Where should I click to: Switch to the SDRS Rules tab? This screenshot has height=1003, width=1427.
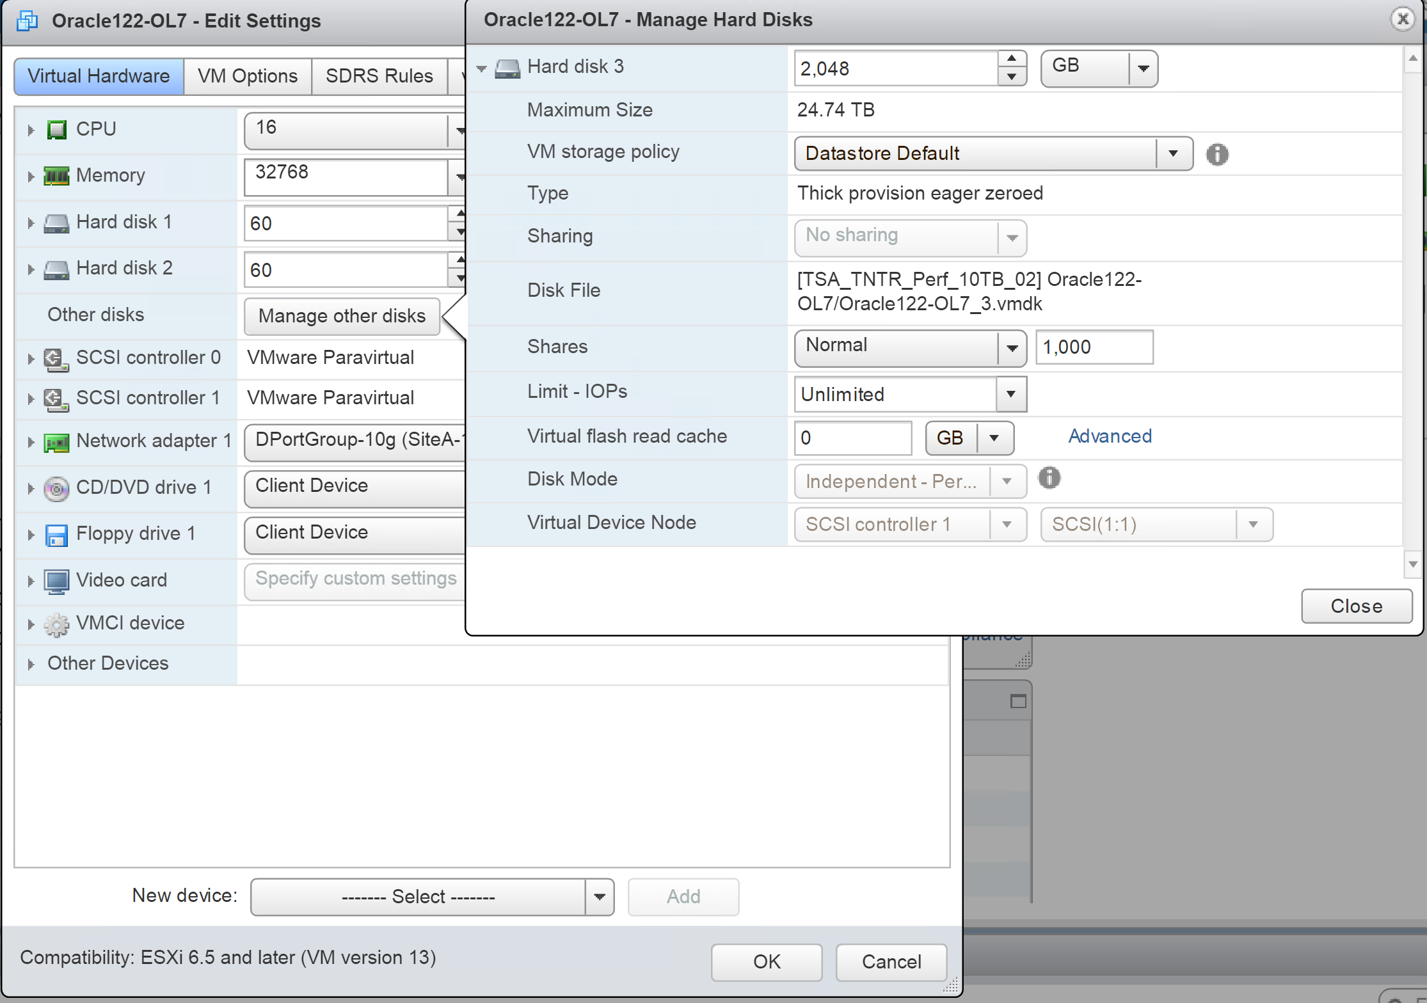[379, 76]
